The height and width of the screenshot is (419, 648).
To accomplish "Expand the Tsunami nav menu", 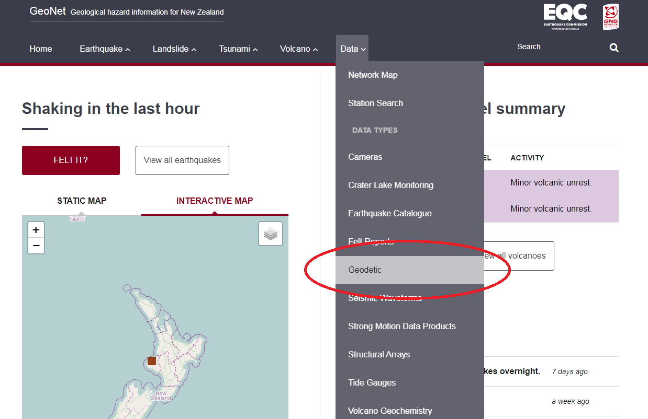I will tap(238, 49).
